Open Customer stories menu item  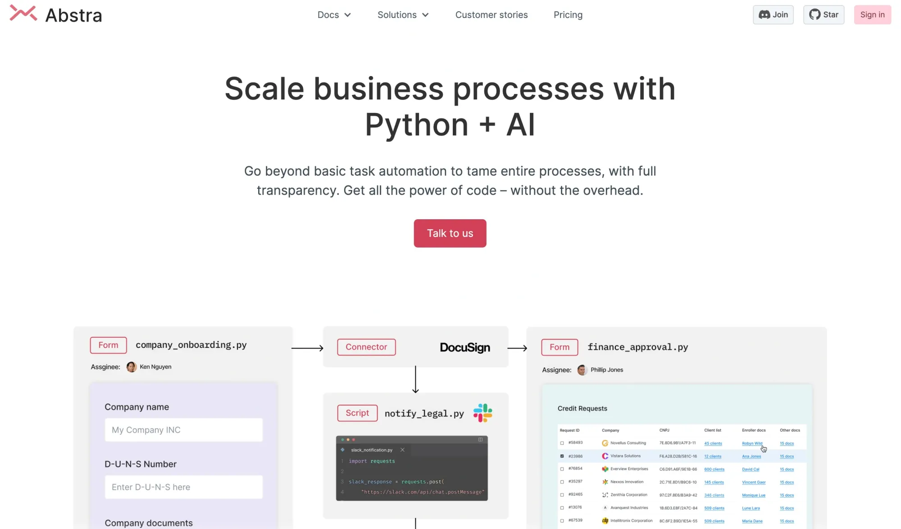(491, 14)
